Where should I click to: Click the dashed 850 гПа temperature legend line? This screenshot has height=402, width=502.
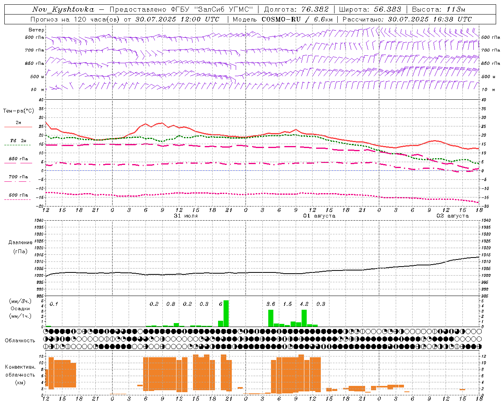18,163
